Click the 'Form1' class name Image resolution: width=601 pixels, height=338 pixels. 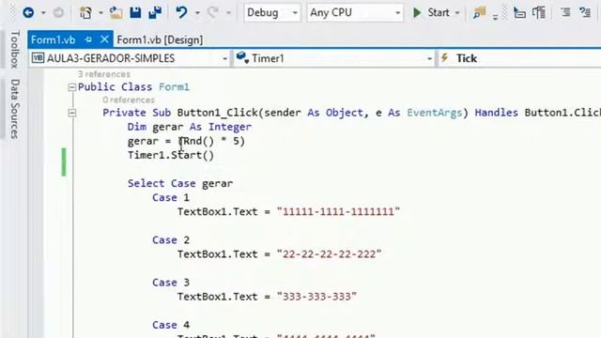[x=174, y=87]
